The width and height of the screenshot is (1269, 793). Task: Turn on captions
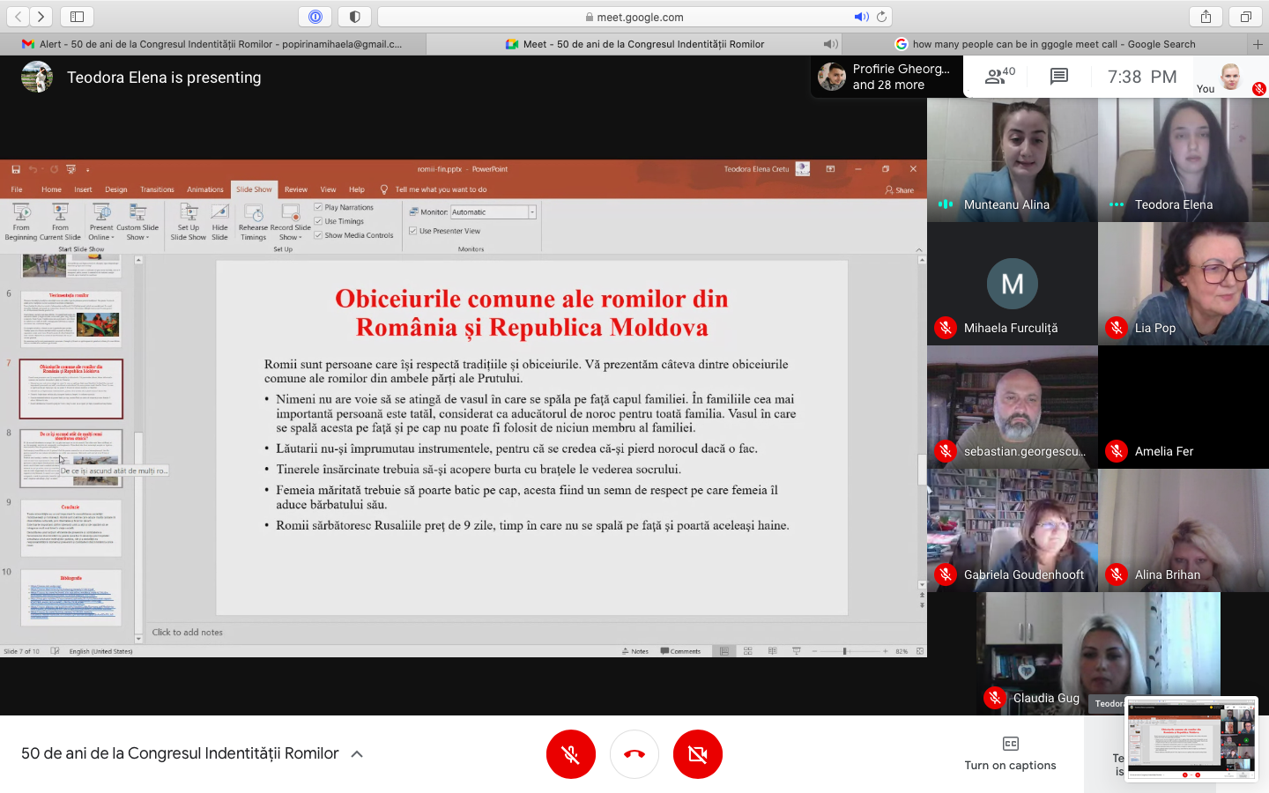click(x=1010, y=753)
